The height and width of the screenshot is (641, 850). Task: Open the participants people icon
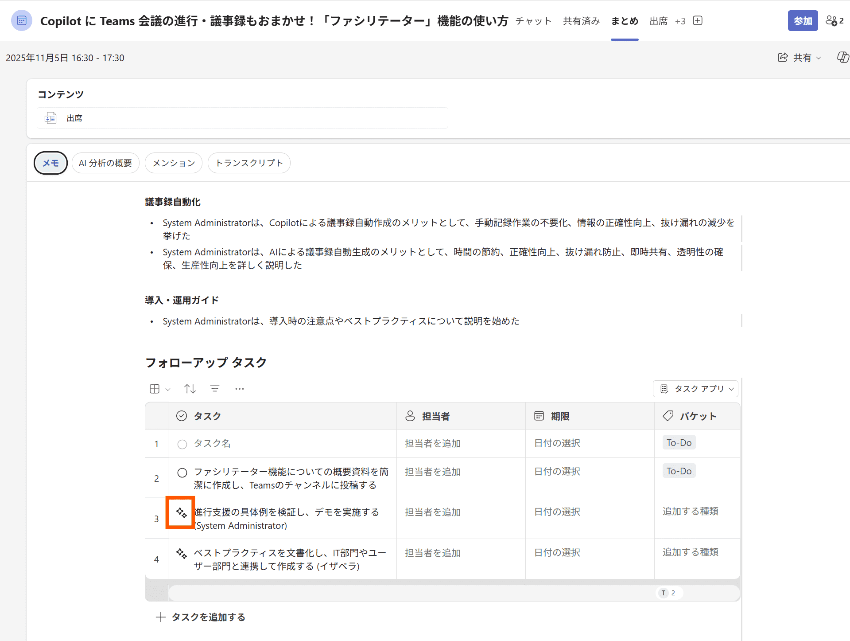pyautogui.click(x=834, y=21)
